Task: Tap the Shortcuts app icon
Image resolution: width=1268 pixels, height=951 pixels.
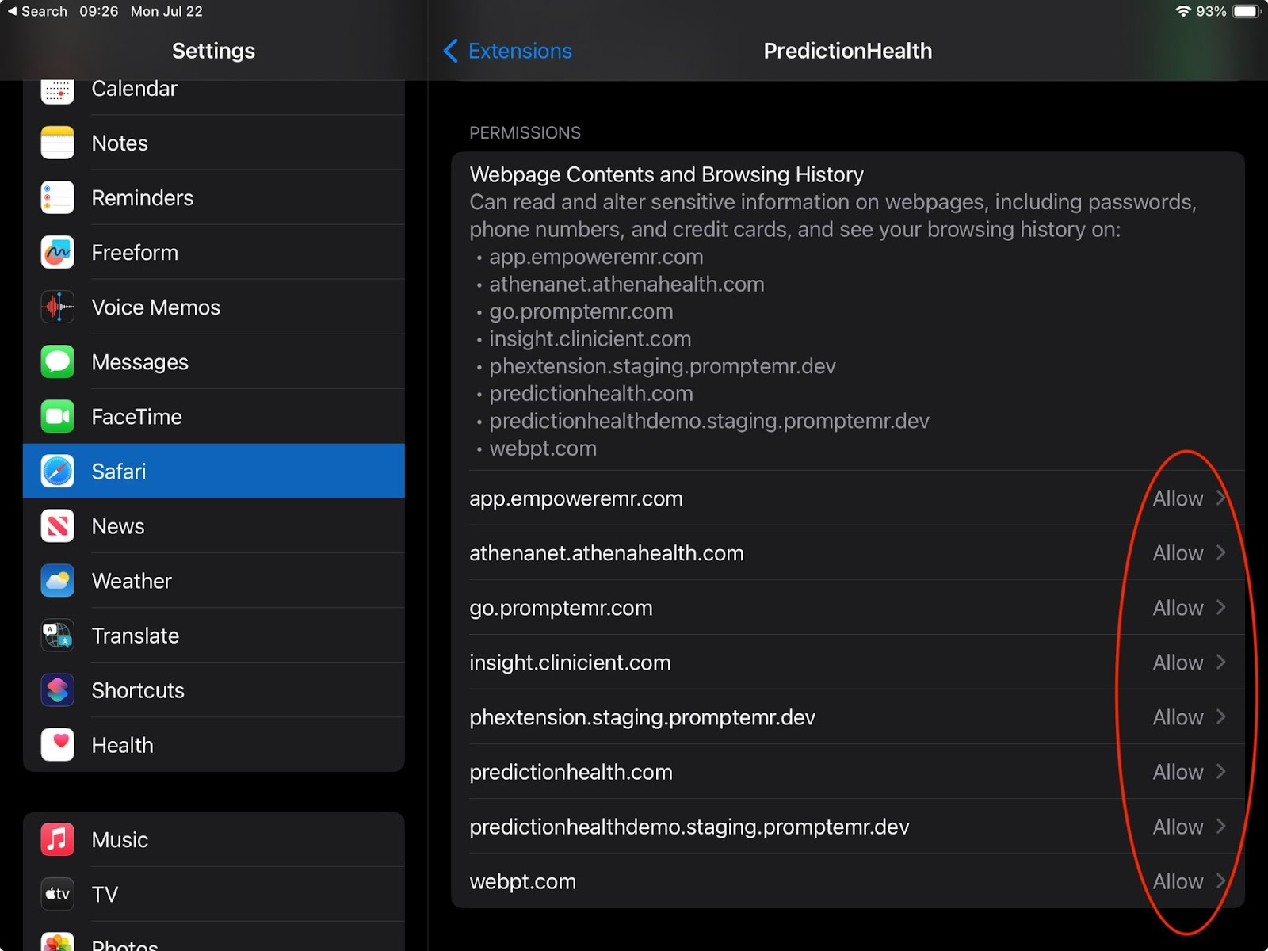Action: (57, 689)
